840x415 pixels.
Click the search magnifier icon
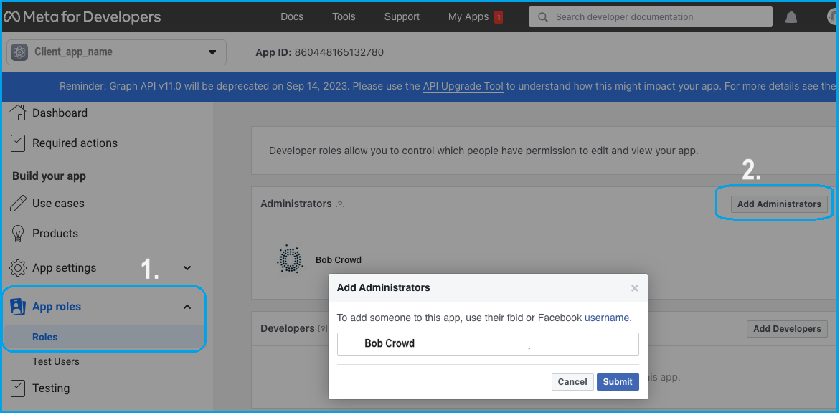pyautogui.click(x=543, y=17)
